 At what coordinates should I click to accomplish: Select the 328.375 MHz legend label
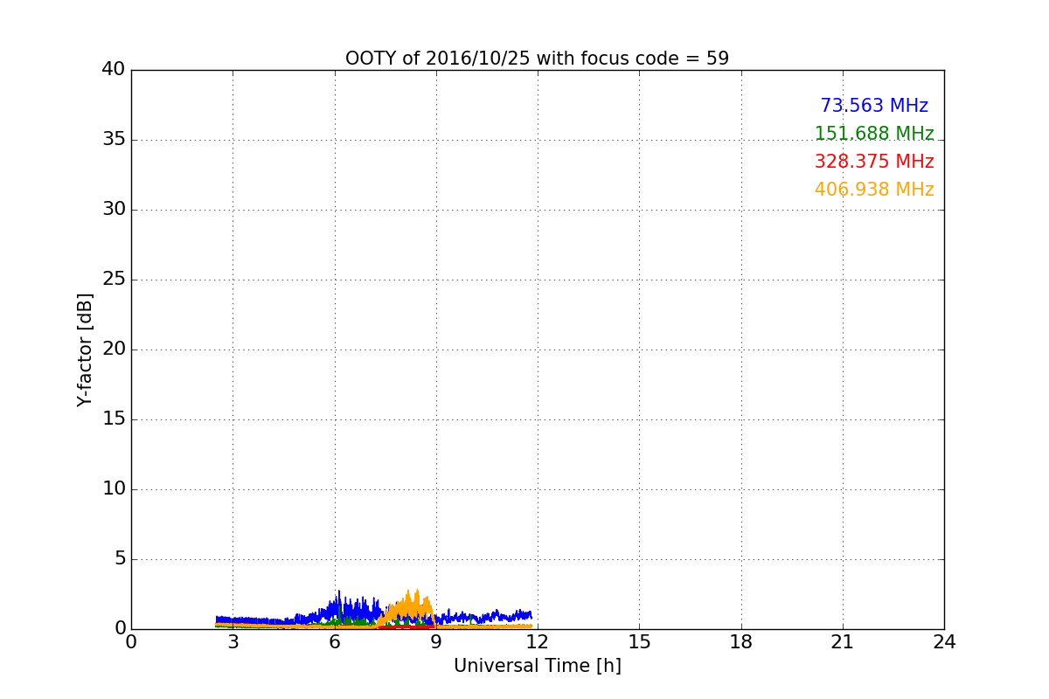point(874,162)
